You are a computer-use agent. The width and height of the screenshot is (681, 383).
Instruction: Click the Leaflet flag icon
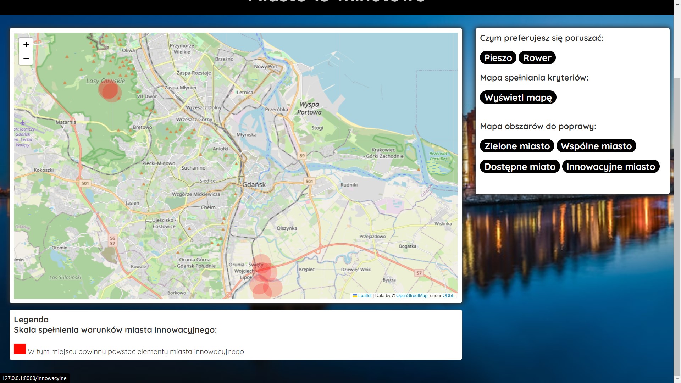click(355, 295)
